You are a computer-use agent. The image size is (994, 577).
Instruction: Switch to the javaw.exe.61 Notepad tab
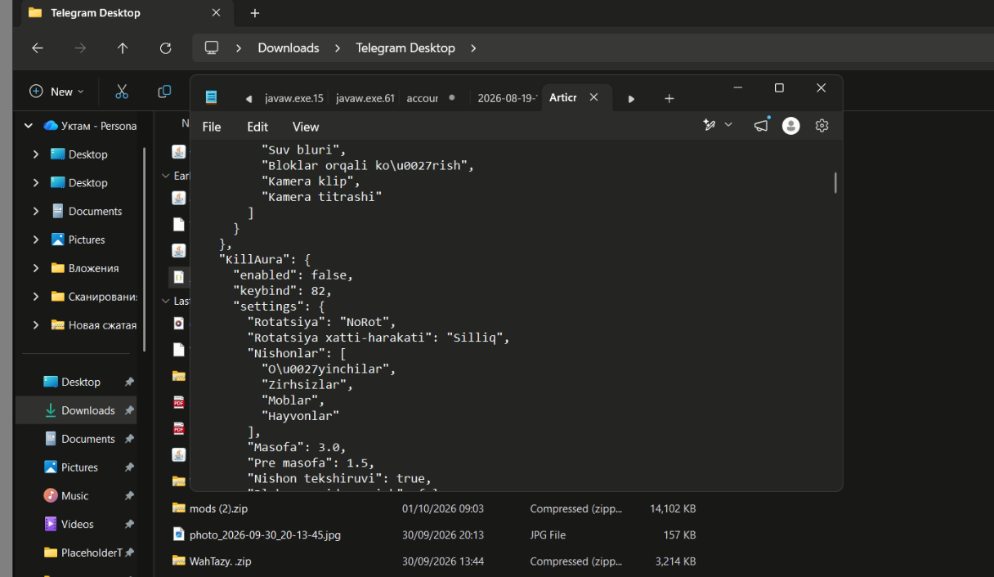(365, 98)
